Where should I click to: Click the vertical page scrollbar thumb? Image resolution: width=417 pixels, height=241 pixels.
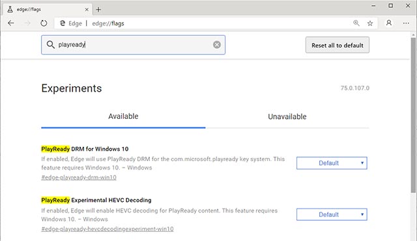413,115
